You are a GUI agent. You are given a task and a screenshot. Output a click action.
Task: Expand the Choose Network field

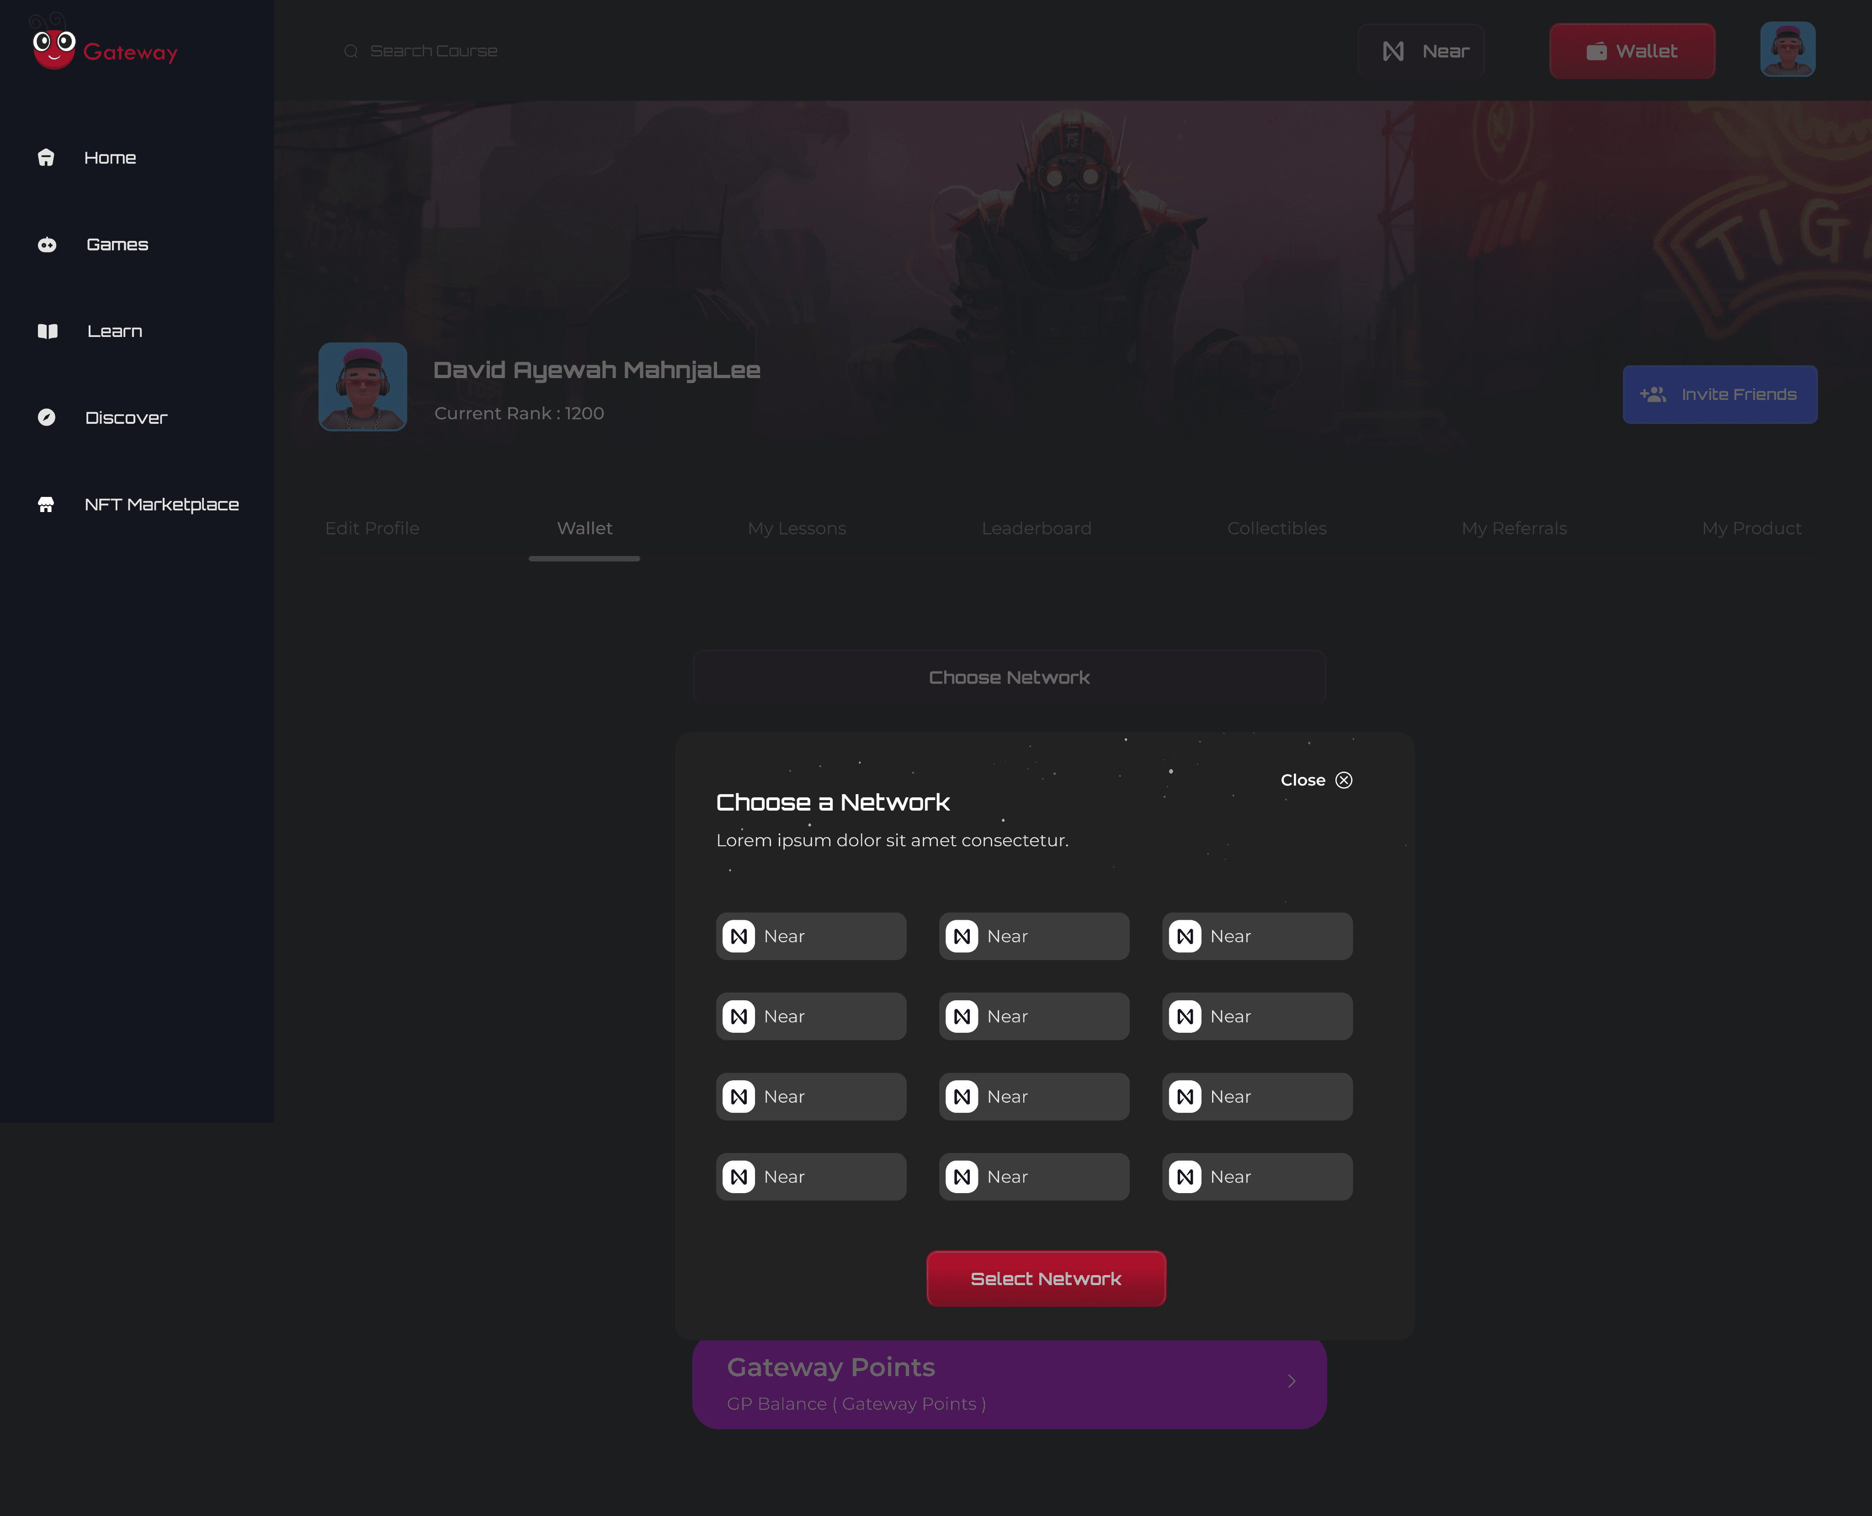coord(1009,678)
